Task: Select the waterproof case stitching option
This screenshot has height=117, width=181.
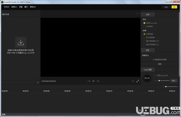Action: click(x=144, y=37)
